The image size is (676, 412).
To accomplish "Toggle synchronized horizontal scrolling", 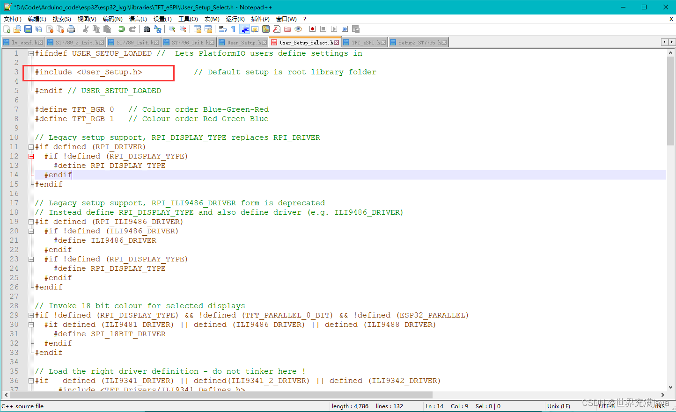I will 208,29.
